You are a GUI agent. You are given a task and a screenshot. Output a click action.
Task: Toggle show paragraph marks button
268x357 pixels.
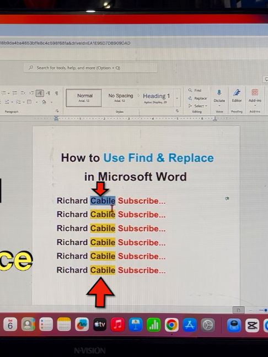[x=56, y=93]
